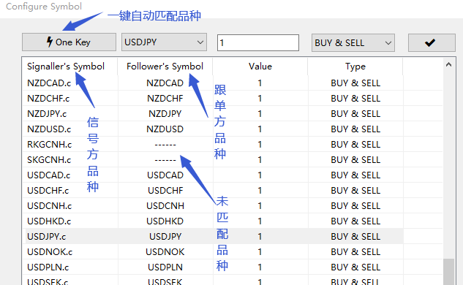Select the NZDCAD.c row
This screenshot has height=285, width=463.
(x=213, y=83)
